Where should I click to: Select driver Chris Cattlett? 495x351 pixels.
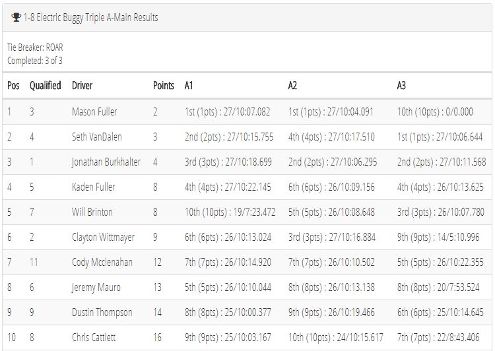94,337
